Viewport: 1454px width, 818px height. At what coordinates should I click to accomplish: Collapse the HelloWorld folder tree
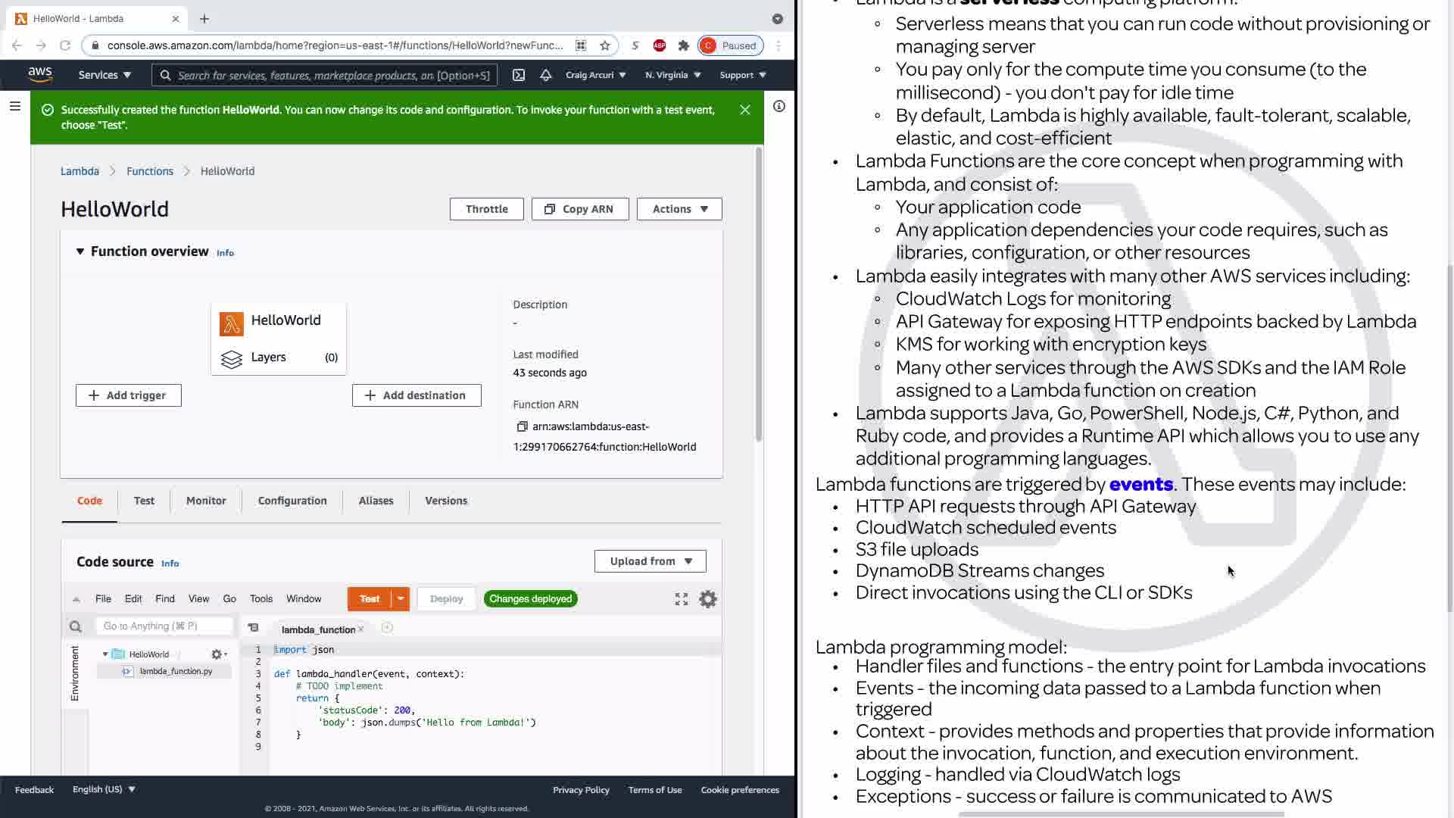click(105, 654)
